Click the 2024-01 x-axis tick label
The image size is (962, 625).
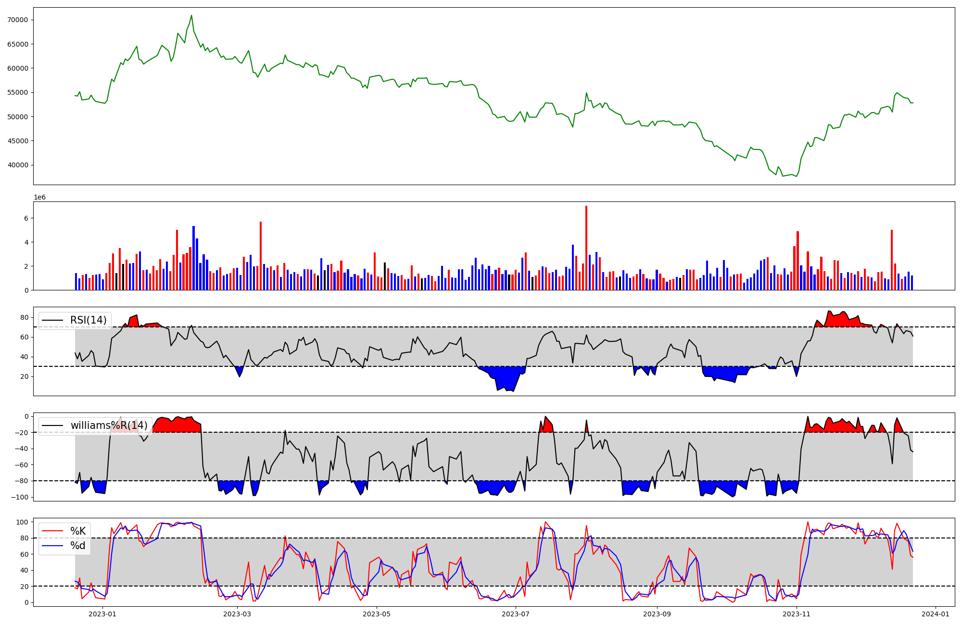click(x=936, y=614)
